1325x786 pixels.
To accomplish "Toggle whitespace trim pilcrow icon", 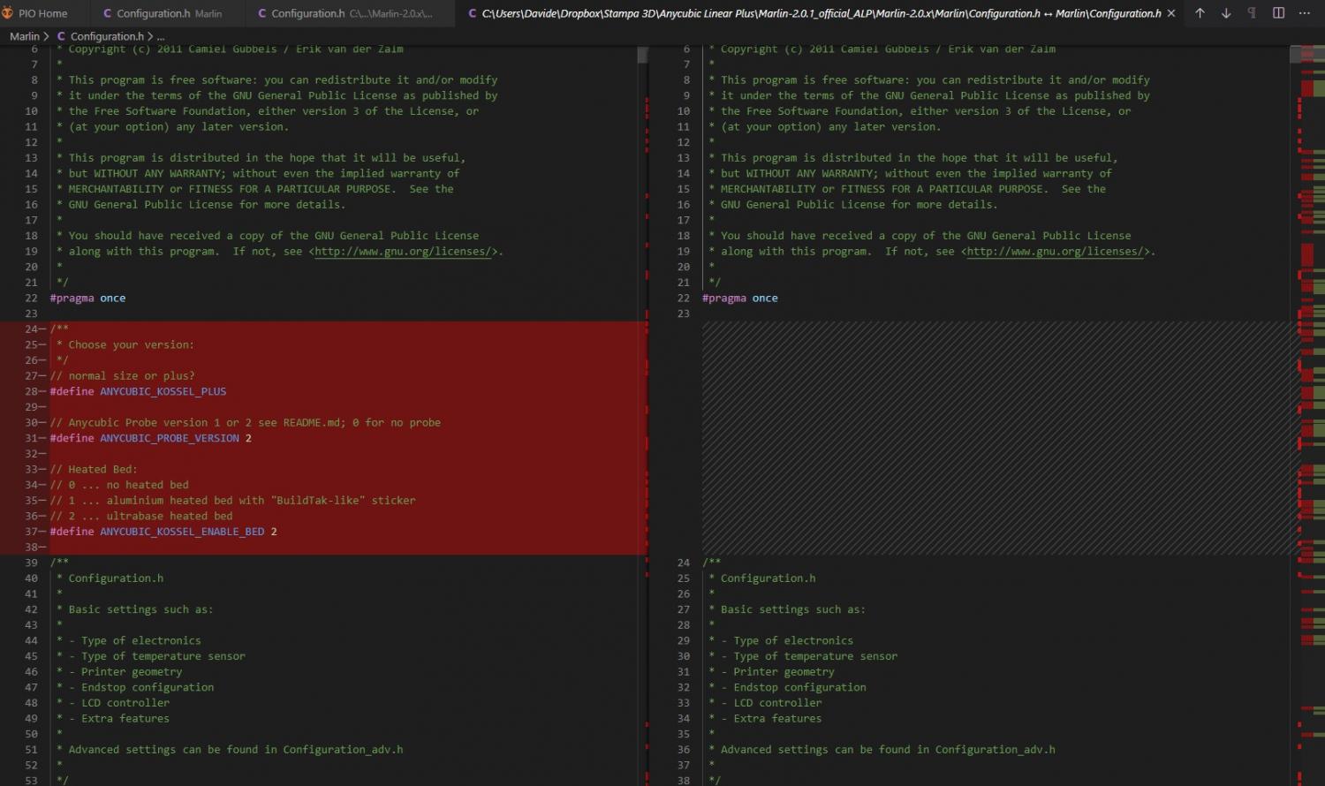I will tap(1252, 13).
